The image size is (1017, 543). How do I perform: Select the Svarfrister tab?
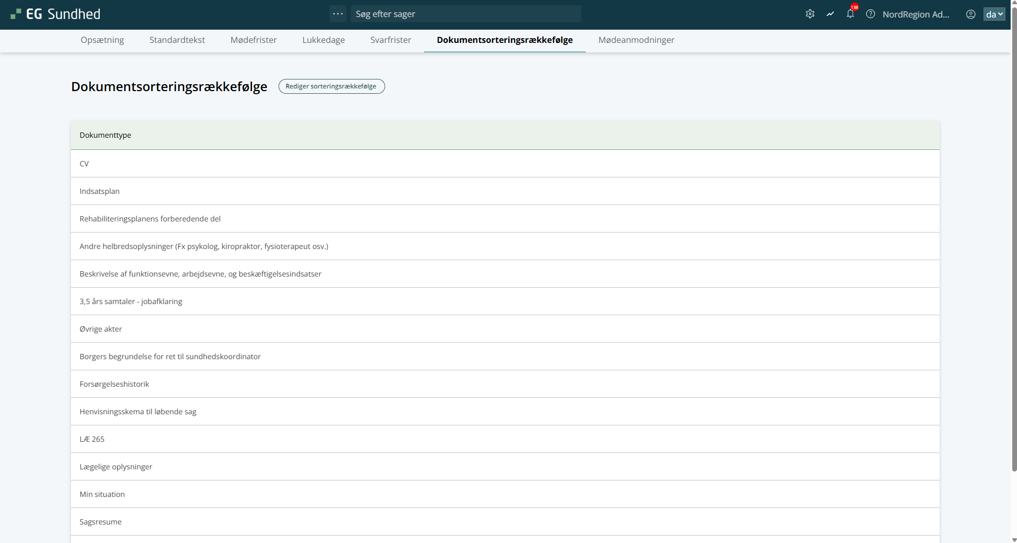[x=390, y=40]
